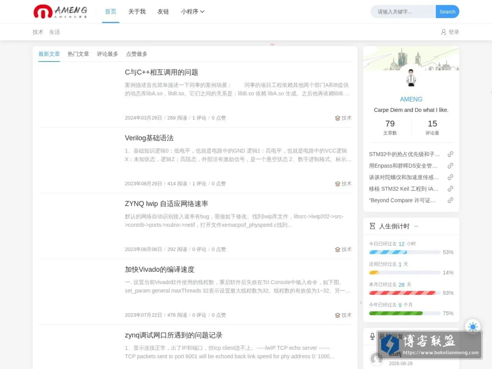Screen dimensions: 492x369
Task: Click link icon beside 移植 STM32 Keil entry
Action: coord(450,189)
